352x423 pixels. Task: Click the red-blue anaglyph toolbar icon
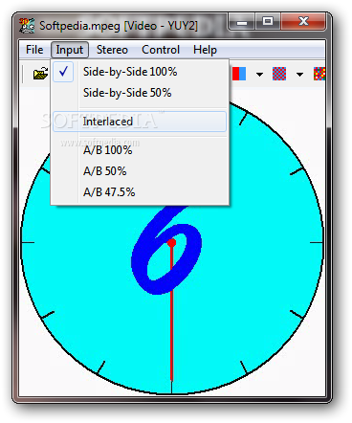[239, 74]
